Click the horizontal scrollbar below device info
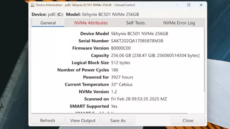This screenshot has height=129, width=230. (109, 113)
